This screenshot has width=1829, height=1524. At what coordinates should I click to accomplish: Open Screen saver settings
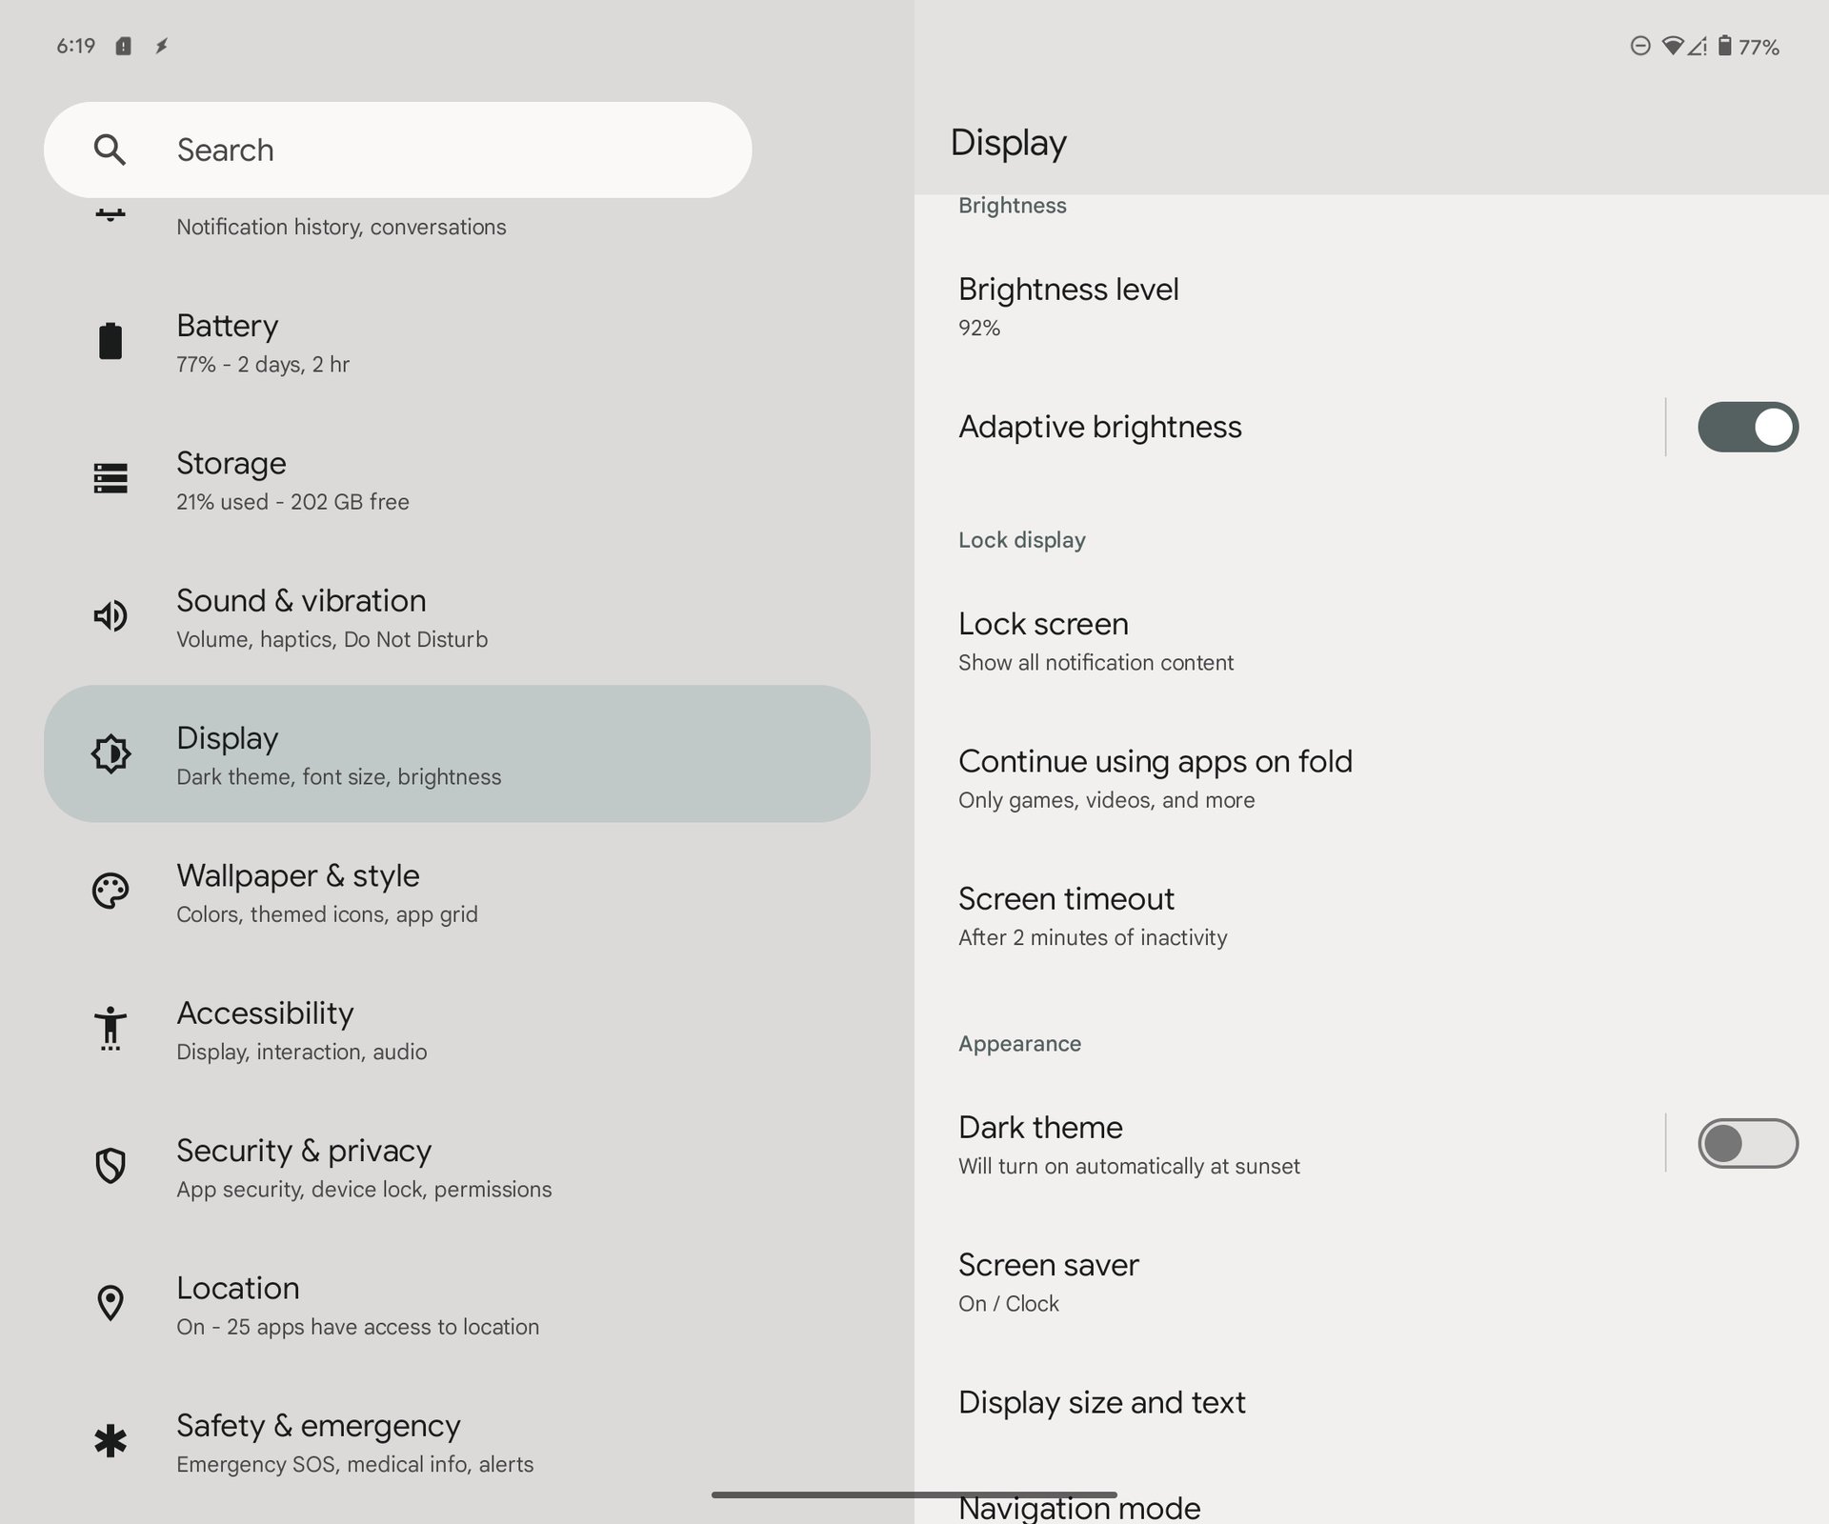click(1048, 1281)
